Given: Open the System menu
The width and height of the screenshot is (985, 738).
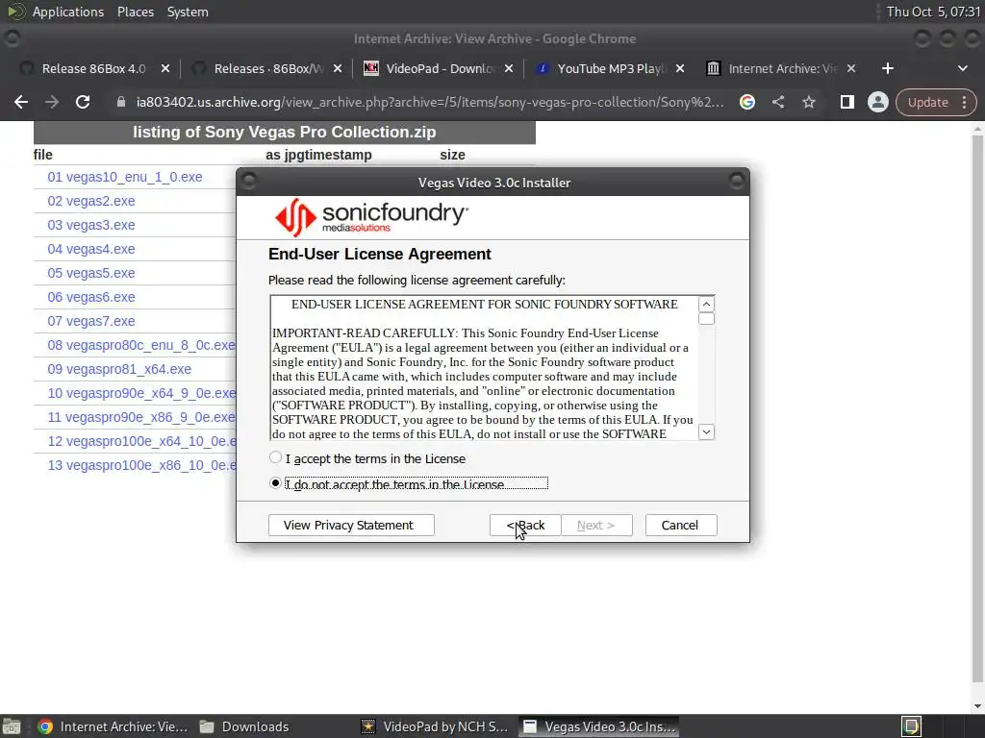Looking at the screenshot, I should pyautogui.click(x=188, y=12).
